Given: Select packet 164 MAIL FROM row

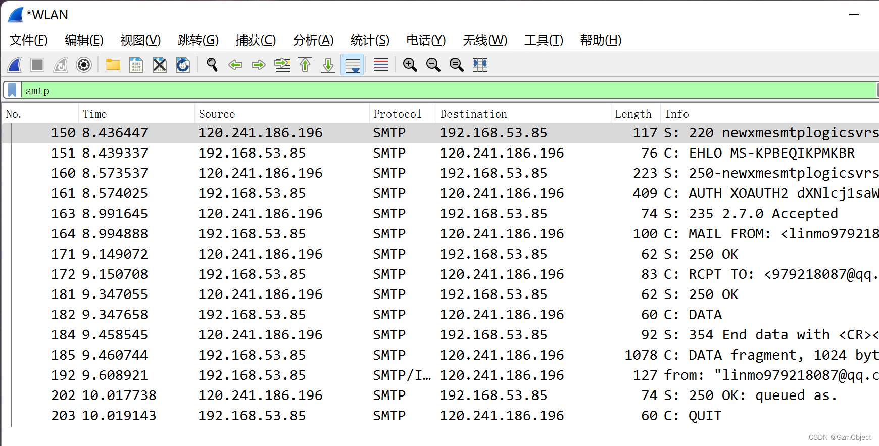Looking at the screenshot, I should (x=440, y=234).
